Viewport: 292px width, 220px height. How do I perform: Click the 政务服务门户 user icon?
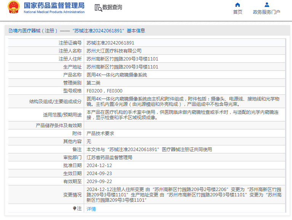266,5
